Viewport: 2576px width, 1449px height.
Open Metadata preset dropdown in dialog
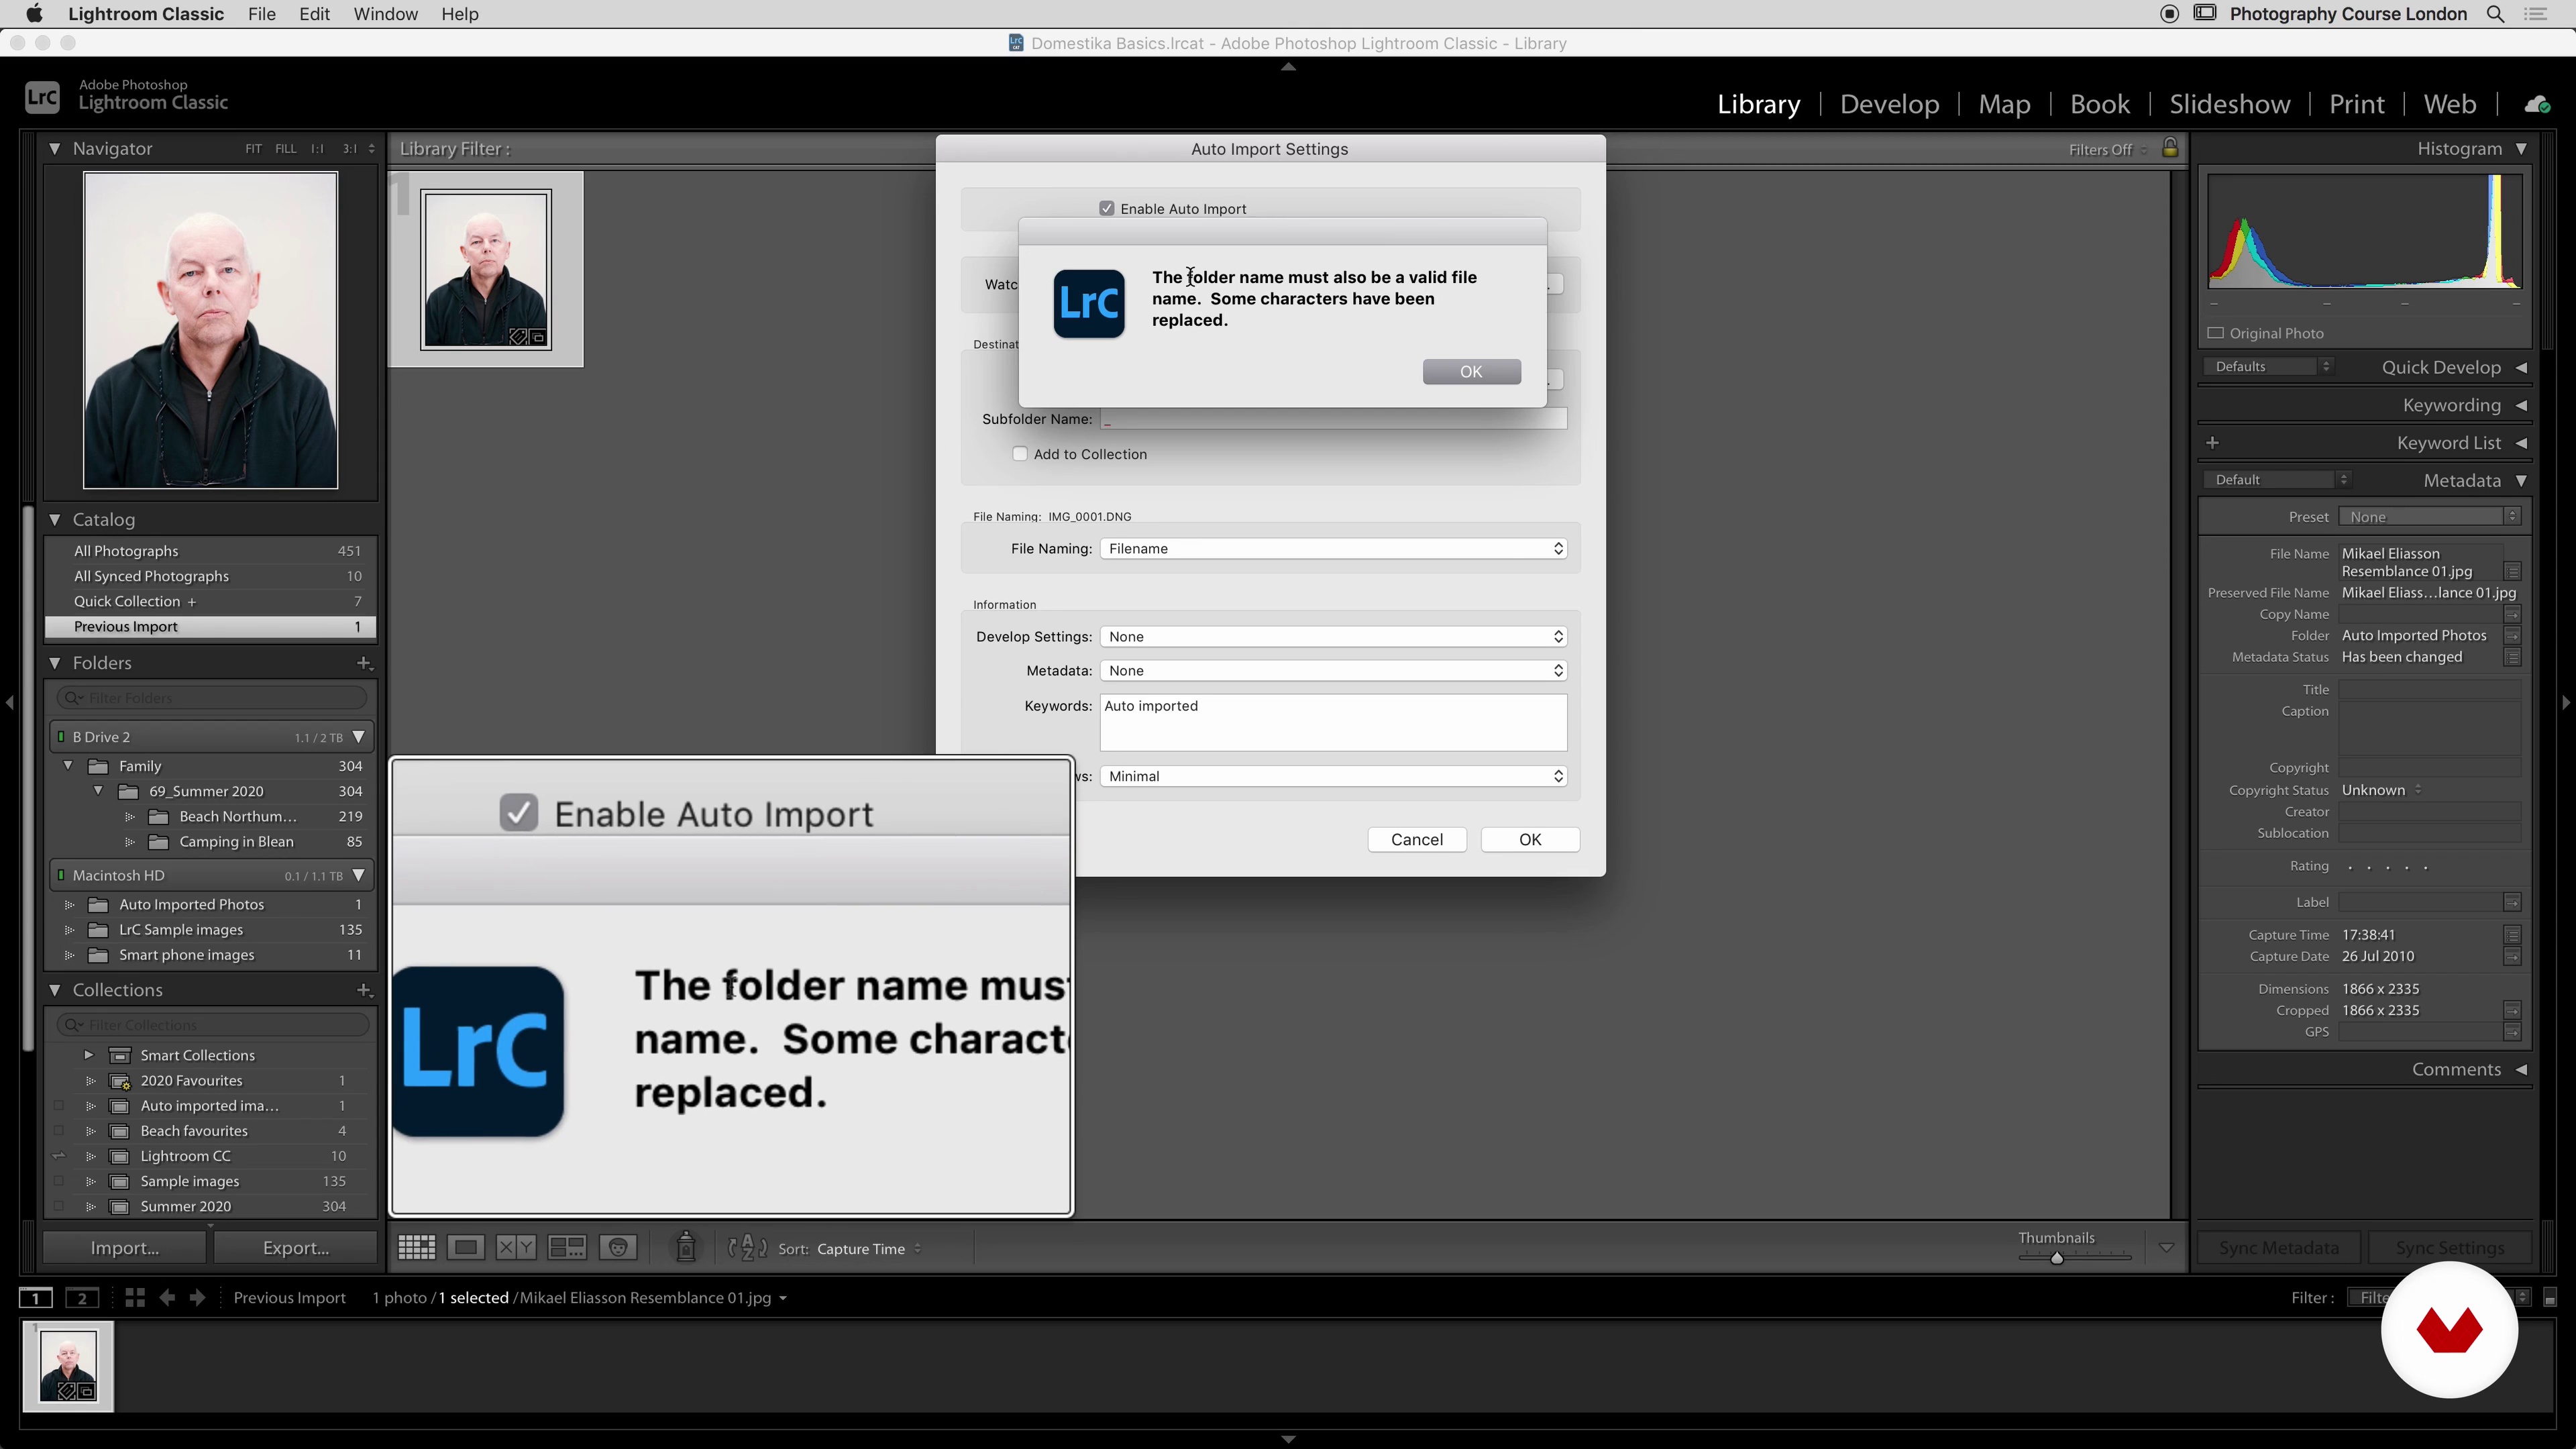coord(1333,670)
